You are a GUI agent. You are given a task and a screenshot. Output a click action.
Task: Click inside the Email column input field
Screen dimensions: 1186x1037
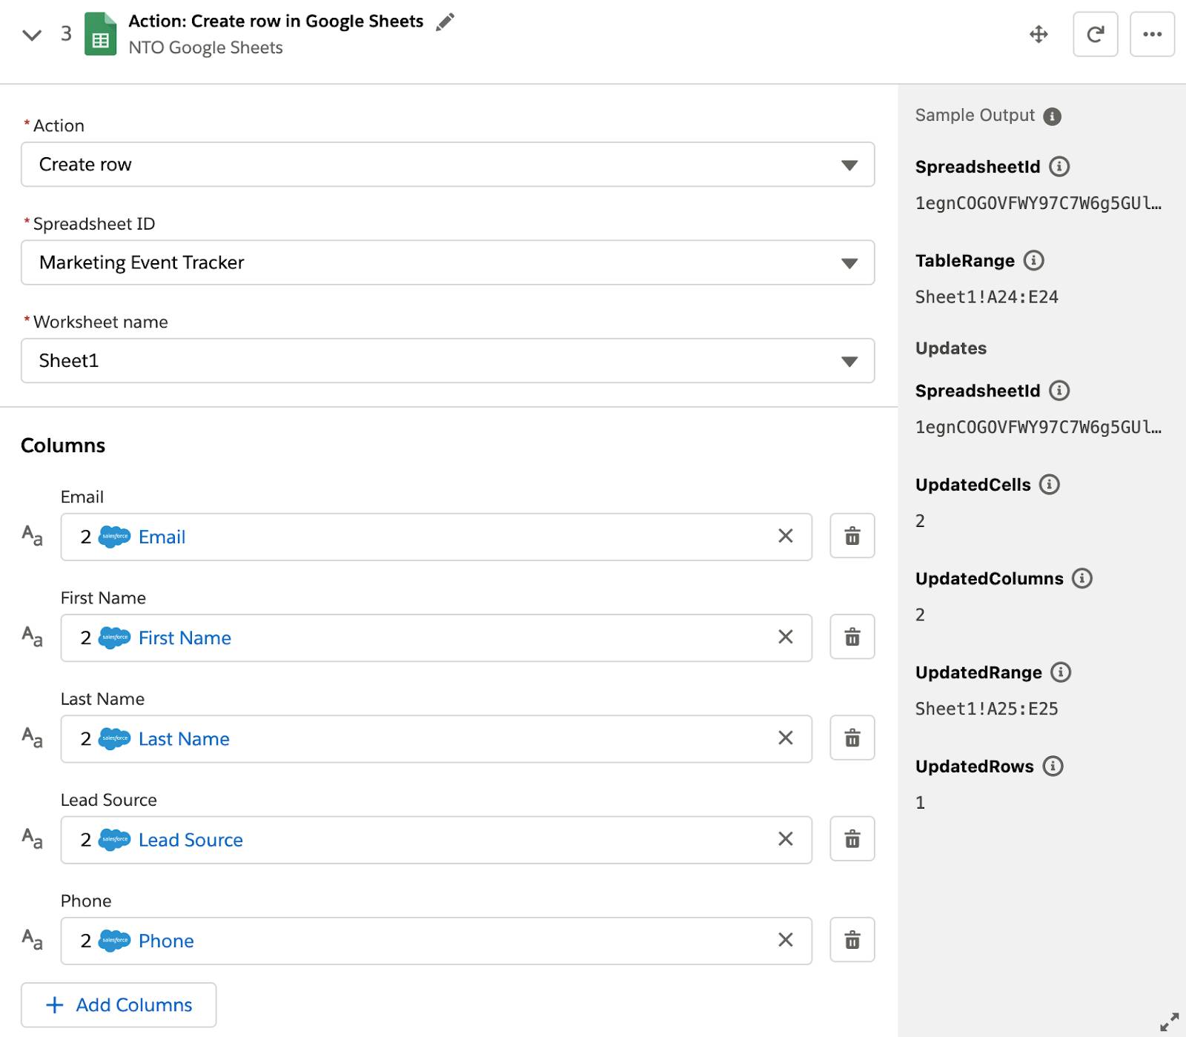[436, 537]
